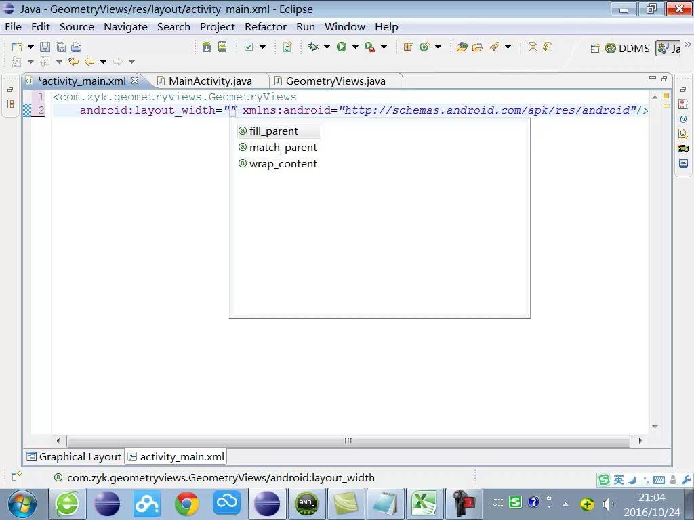Print using the printer toolbar icon
The width and height of the screenshot is (694, 520).
[76, 47]
